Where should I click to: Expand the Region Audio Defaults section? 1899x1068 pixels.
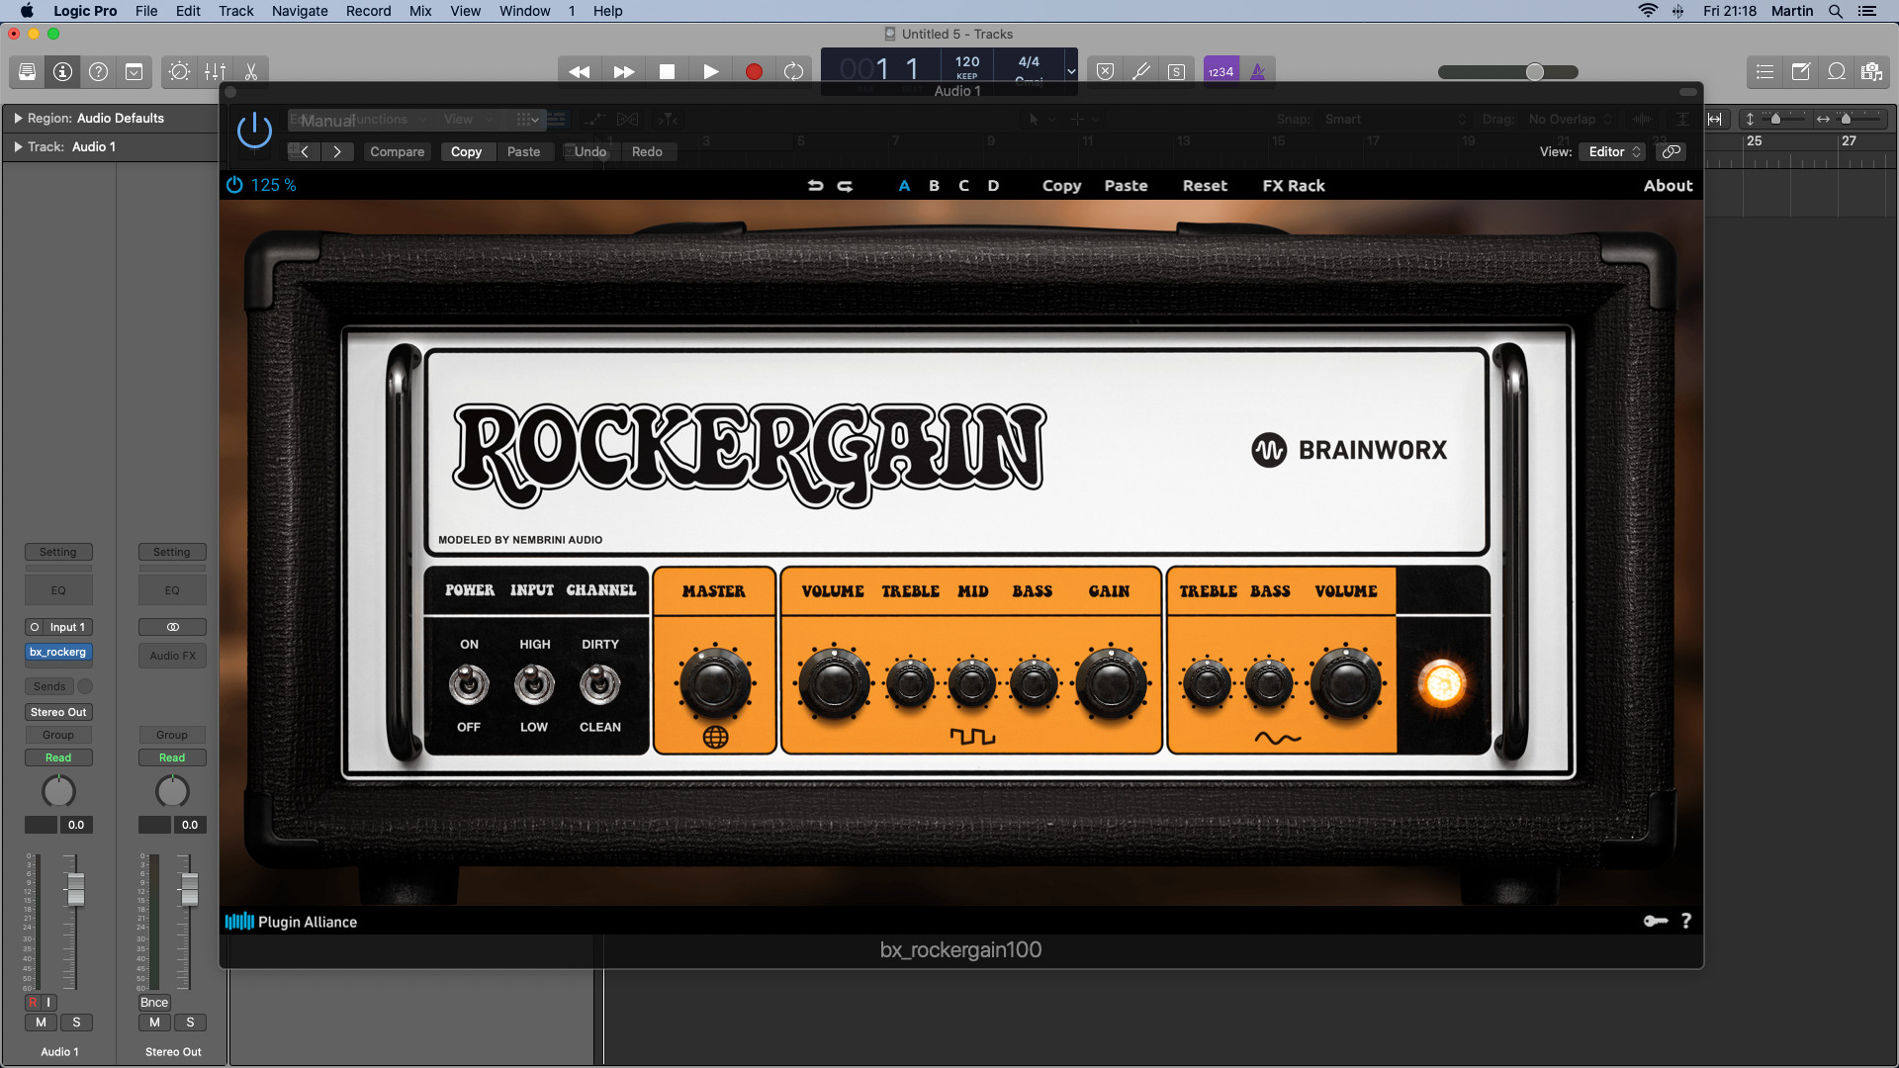point(18,118)
